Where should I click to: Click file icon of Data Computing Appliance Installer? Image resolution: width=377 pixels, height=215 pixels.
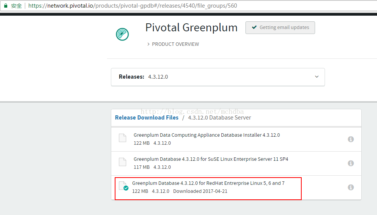pyautogui.click(x=122, y=138)
